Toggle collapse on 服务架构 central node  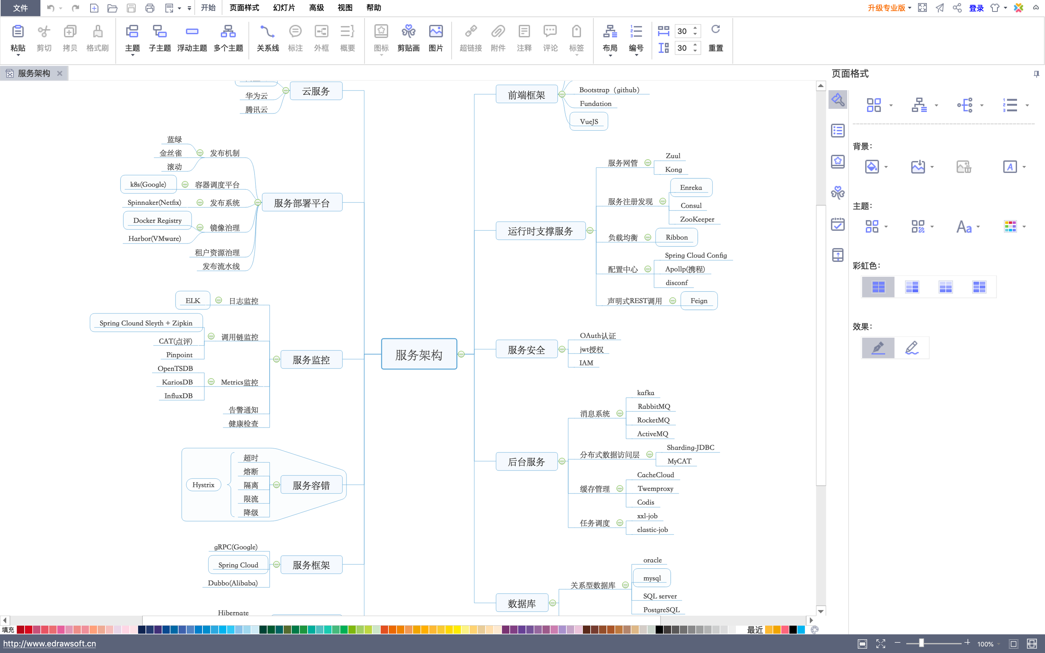point(461,354)
